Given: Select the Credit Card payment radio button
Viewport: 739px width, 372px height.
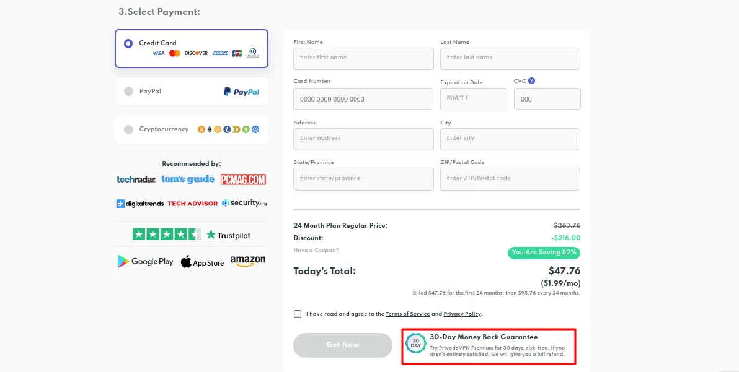Looking at the screenshot, I should pyautogui.click(x=128, y=43).
